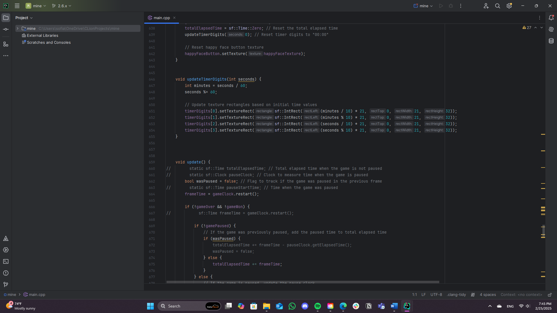Screen dimensions: 557x313
Task: Toggle the inspections highlighting icon in status bar
Action: [473, 294]
